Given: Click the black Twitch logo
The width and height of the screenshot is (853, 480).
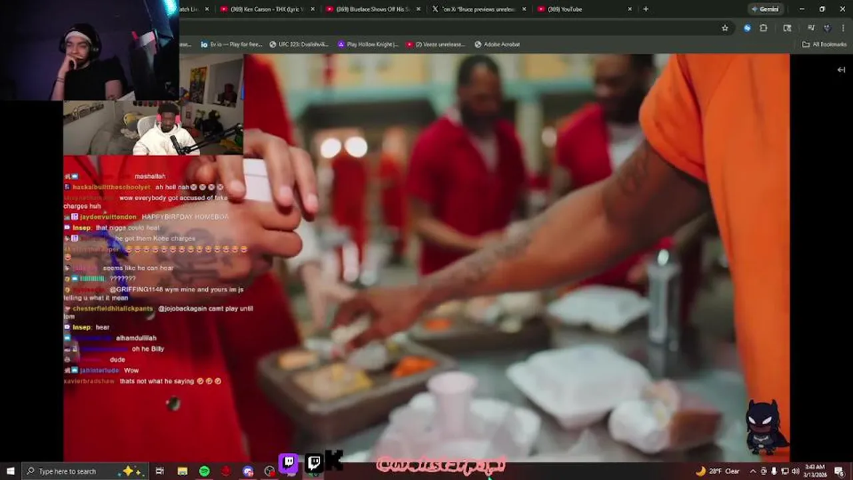Looking at the screenshot, I should pyautogui.click(x=314, y=462).
